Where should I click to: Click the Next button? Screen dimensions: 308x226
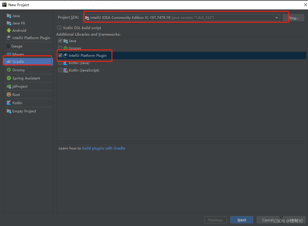click(242, 220)
